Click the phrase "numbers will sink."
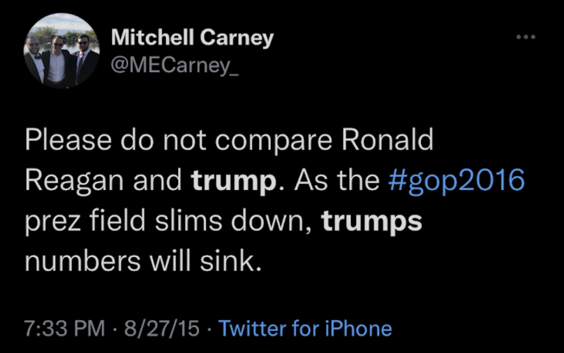 143,261
